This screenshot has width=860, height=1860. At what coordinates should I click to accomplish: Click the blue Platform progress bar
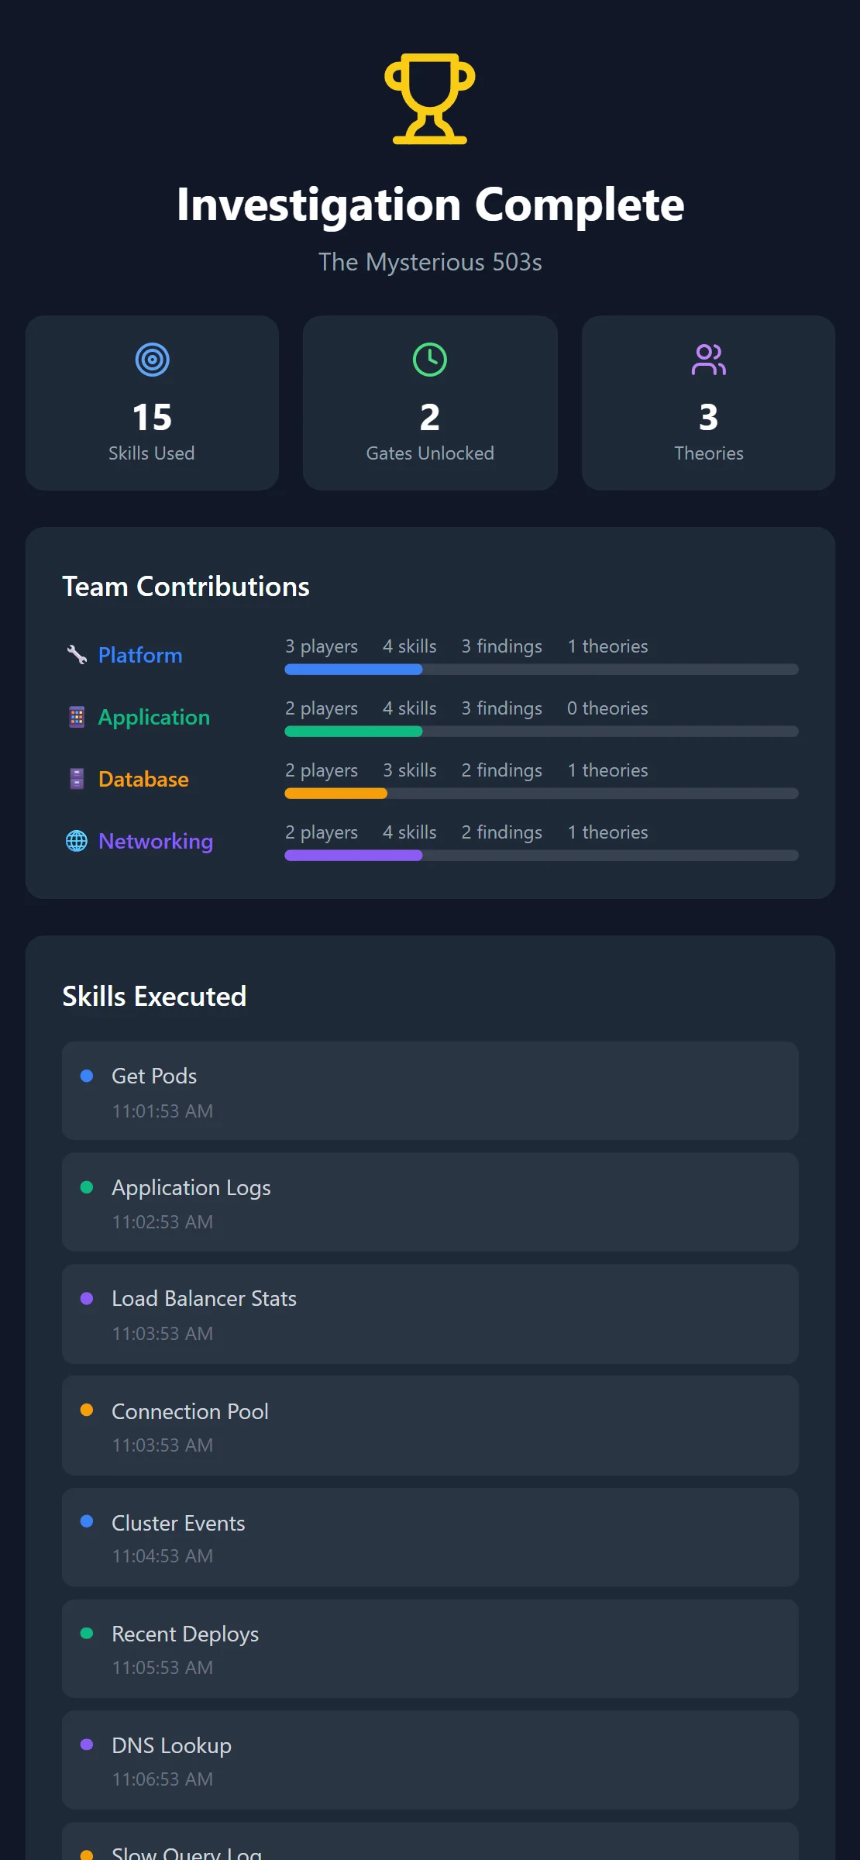click(x=353, y=670)
